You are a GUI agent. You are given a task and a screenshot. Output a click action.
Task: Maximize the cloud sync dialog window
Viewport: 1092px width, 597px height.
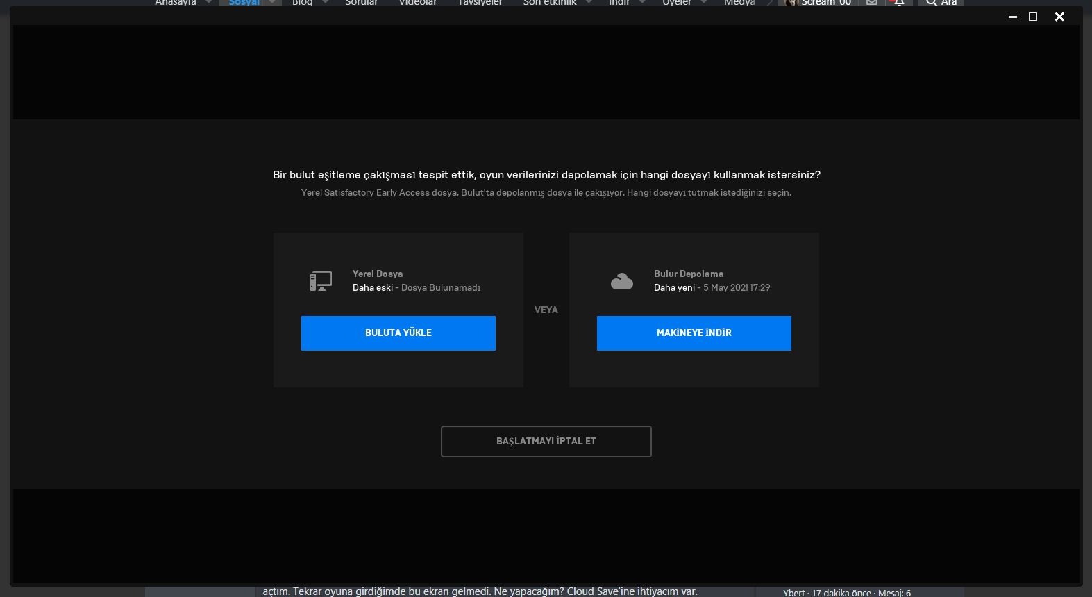(1033, 17)
